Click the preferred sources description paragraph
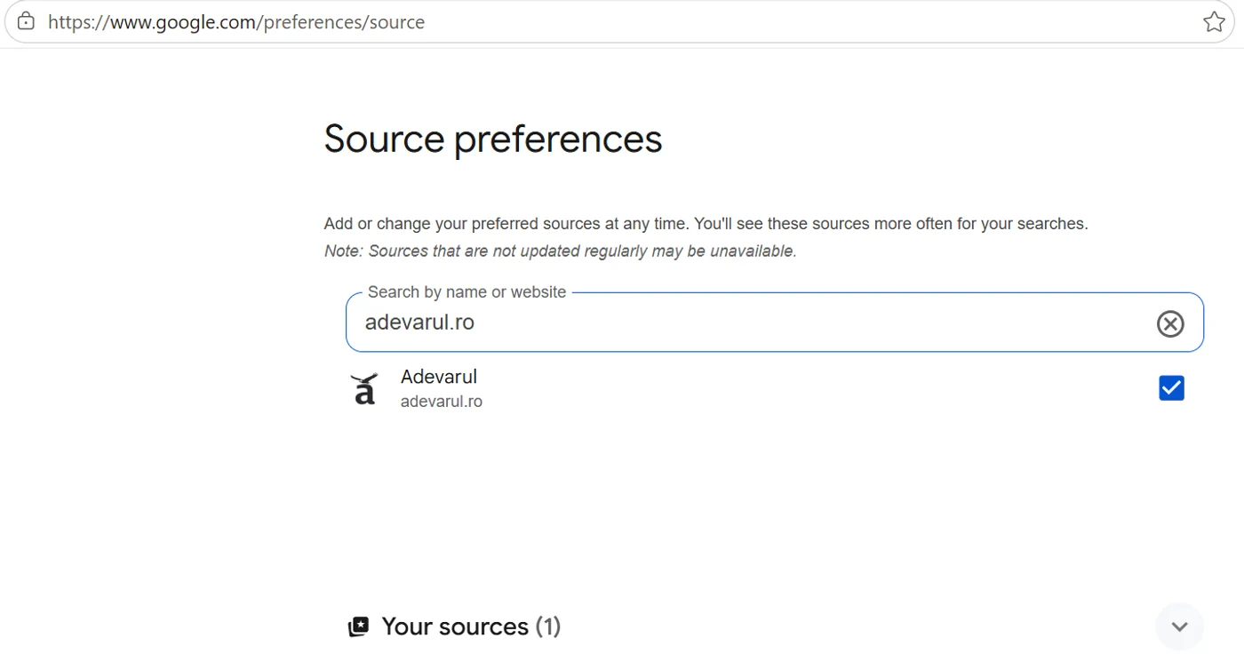1244x662 pixels. pyautogui.click(x=706, y=224)
